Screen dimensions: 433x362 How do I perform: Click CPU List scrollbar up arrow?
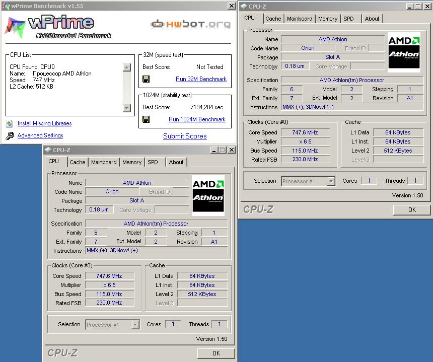[127, 67]
